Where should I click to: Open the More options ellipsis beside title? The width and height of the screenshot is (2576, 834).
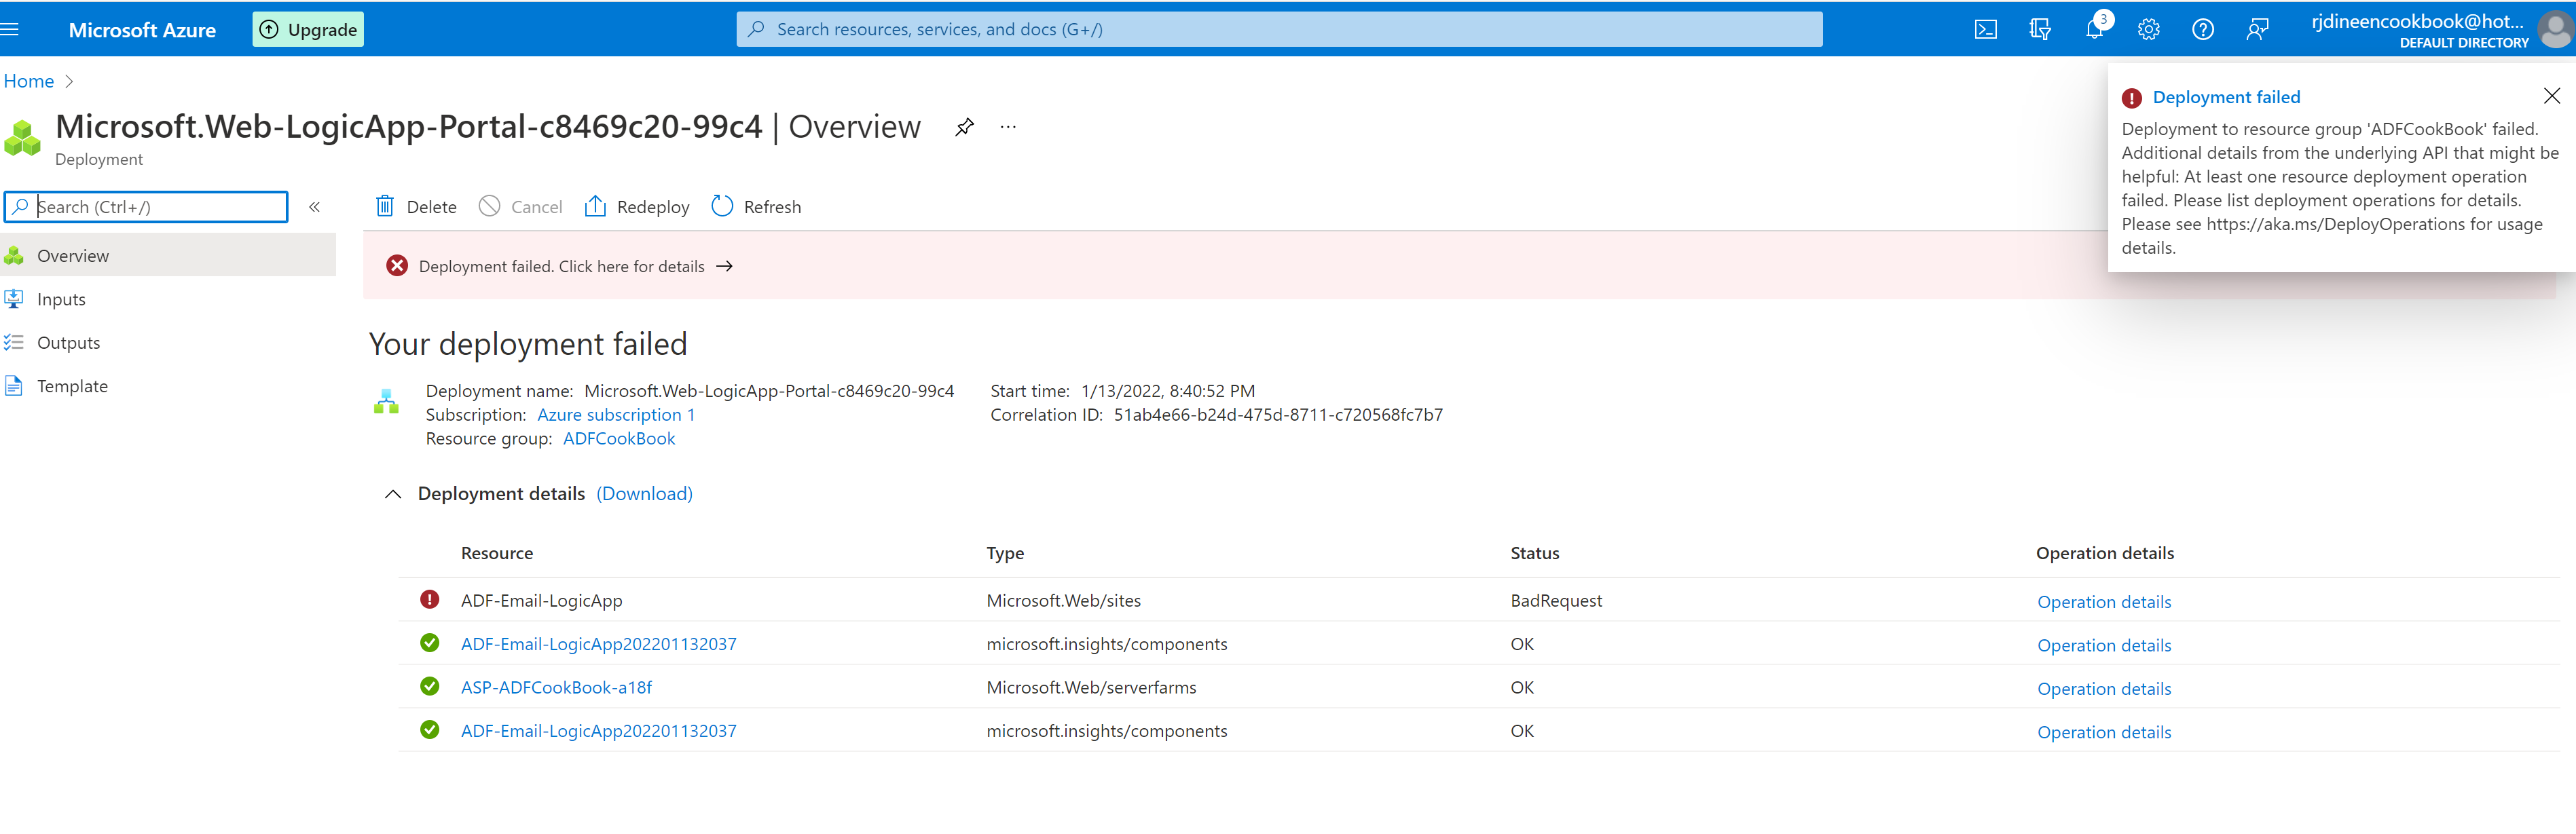coord(1008,127)
